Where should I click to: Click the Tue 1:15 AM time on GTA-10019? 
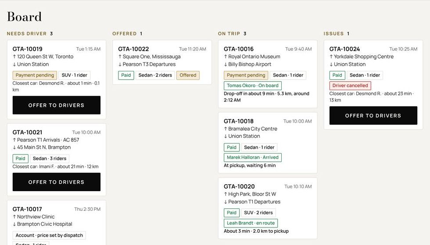[88, 49]
